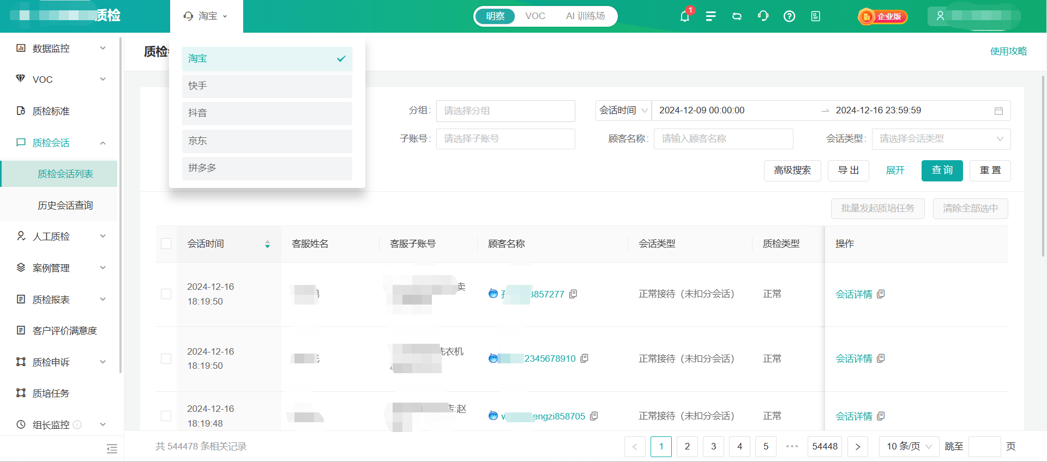Open 历史会话查询 in sidebar
1047x462 pixels.
(x=65, y=205)
